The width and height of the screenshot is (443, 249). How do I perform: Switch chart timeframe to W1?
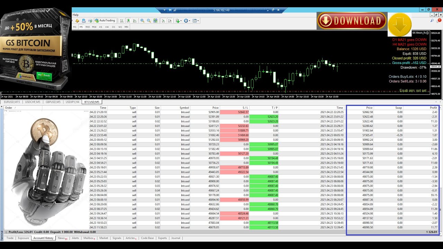120,27
